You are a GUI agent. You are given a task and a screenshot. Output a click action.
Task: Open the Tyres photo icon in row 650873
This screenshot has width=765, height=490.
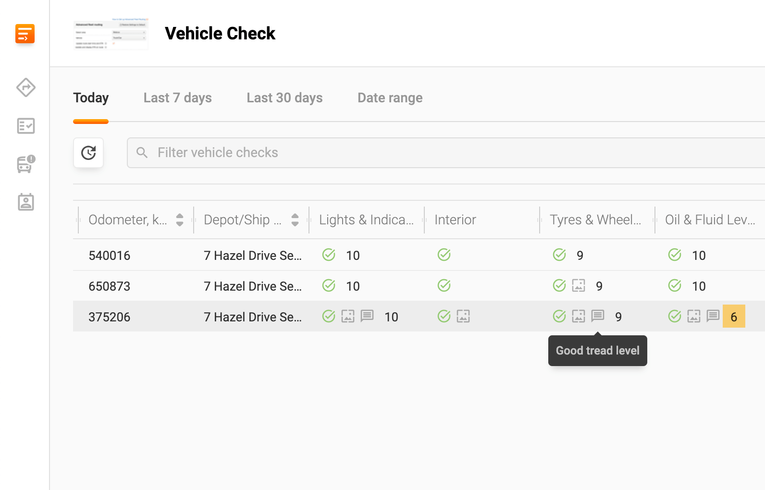(x=579, y=285)
